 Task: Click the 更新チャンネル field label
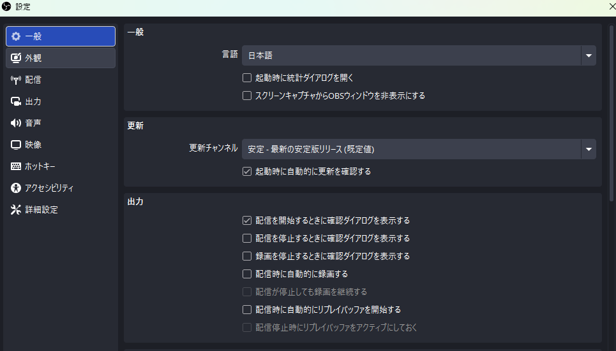213,148
